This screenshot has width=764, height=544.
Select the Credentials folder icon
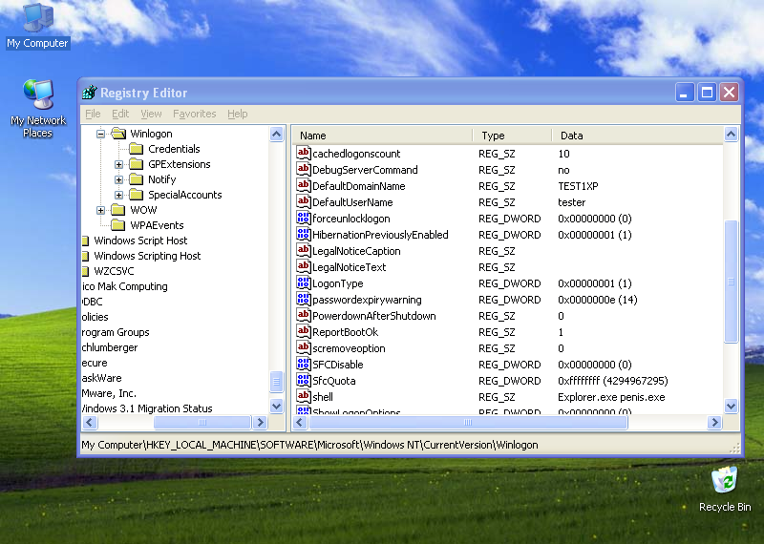tap(137, 149)
